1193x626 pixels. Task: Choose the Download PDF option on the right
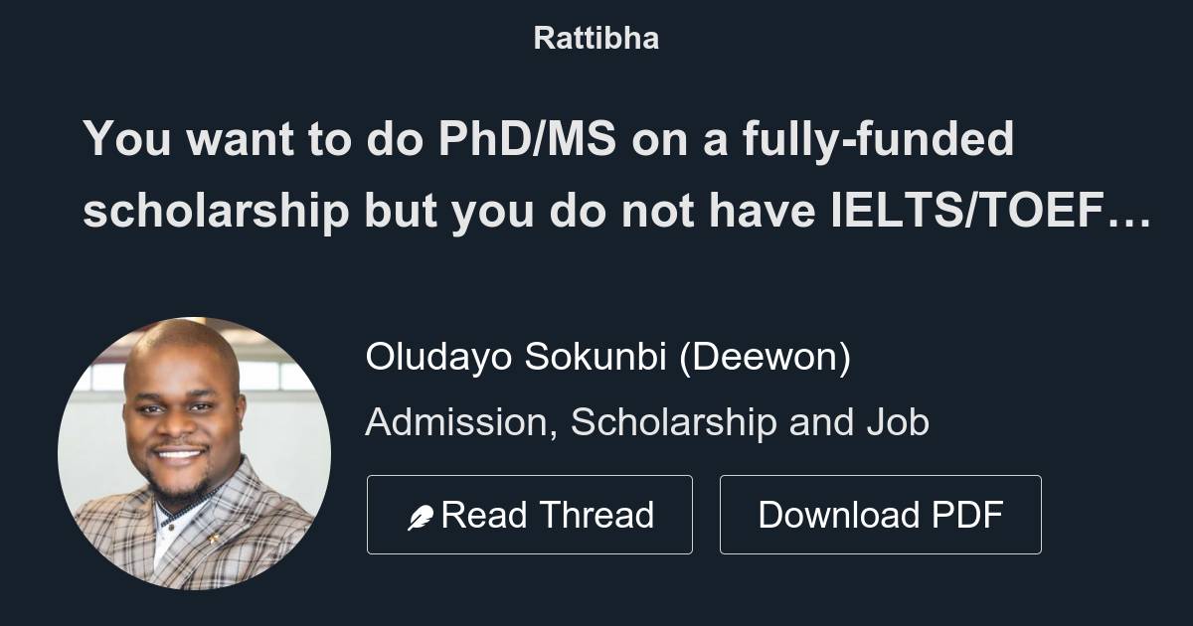(x=881, y=514)
